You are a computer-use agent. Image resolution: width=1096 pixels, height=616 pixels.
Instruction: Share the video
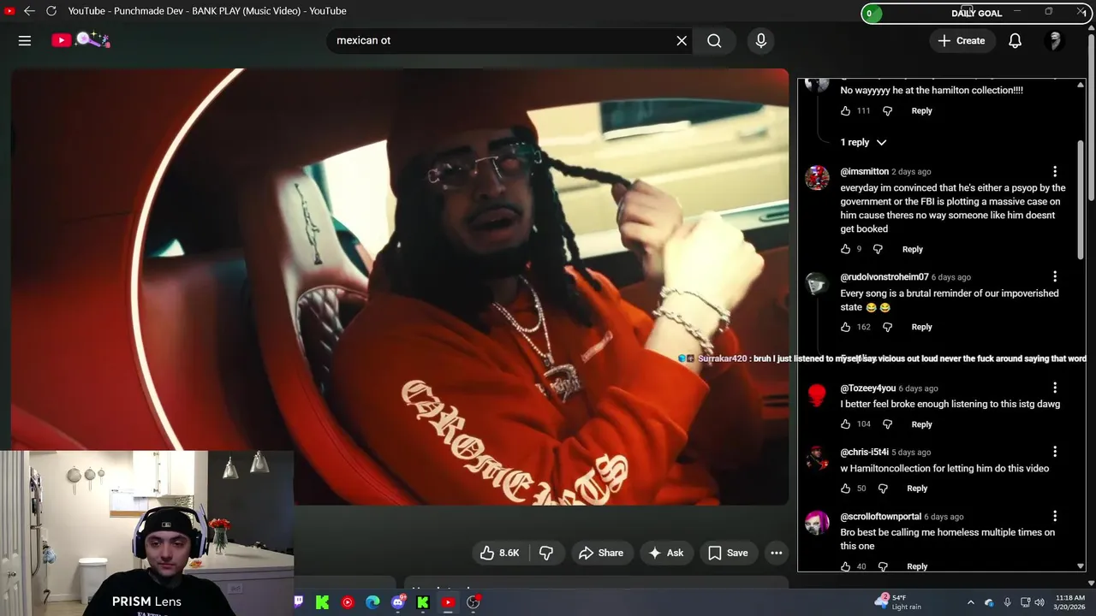tap(601, 553)
